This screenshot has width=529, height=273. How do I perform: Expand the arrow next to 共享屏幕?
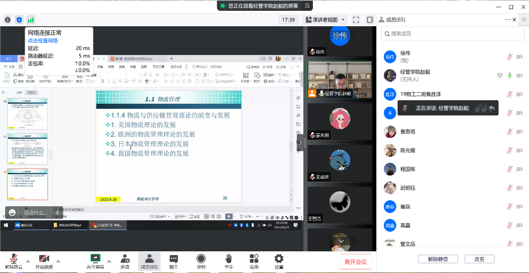point(109,261)
